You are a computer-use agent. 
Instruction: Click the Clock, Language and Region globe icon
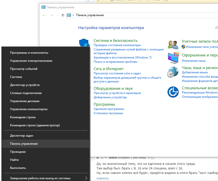tap(173, 72)
